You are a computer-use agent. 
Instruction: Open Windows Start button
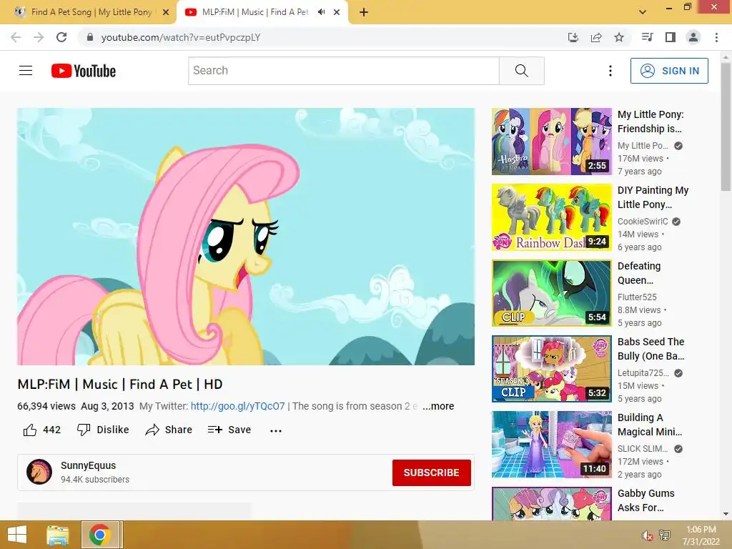click(x=17, y=535)
